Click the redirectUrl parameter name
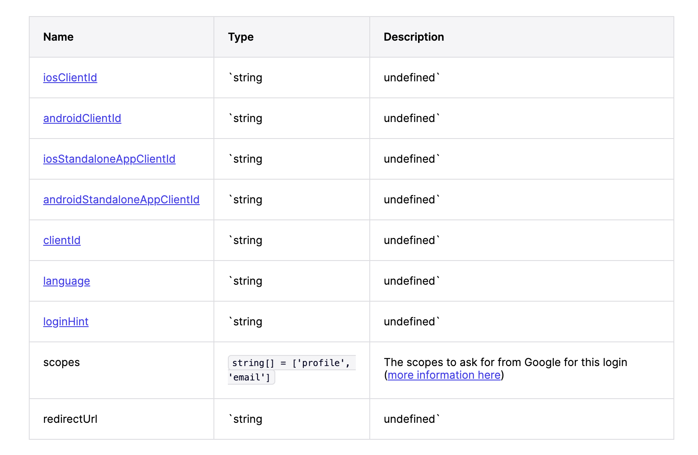Image resolution: width=698 pixels, height=455 pixels. pos(70,419)
